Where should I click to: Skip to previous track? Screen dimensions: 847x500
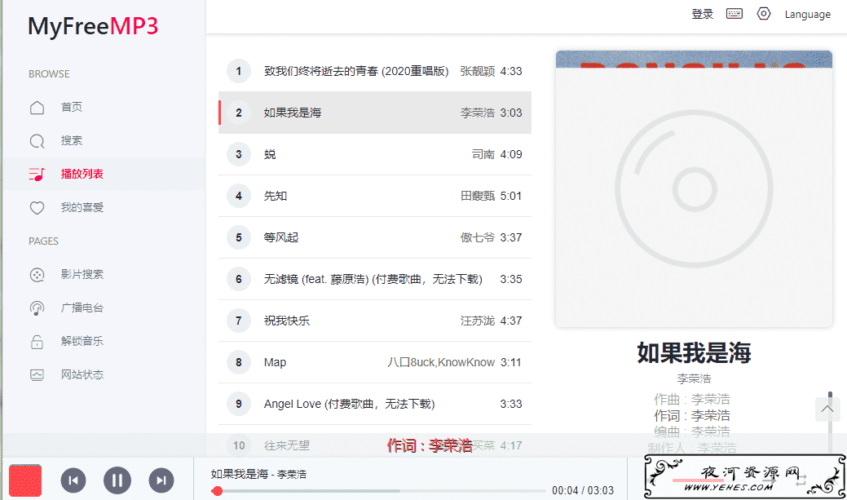[x=73, y=480]
